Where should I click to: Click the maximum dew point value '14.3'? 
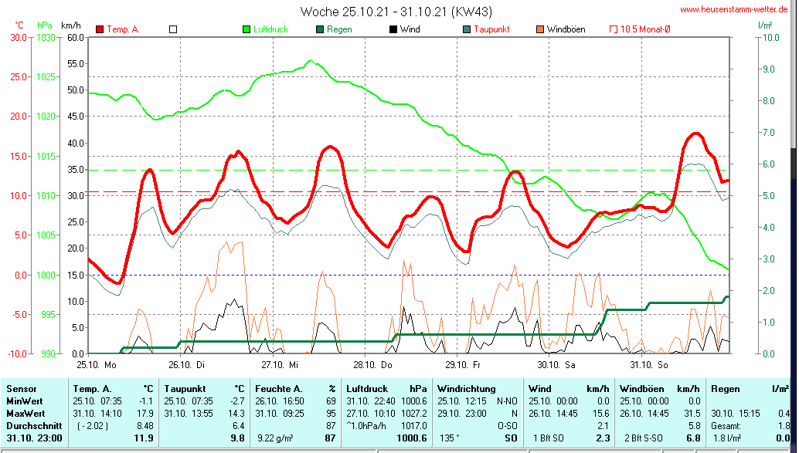pyautogui.click(x=236, y=414)
